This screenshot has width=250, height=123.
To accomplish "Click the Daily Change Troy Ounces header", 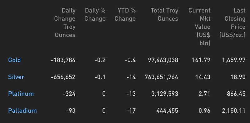I will click(65, 23).
